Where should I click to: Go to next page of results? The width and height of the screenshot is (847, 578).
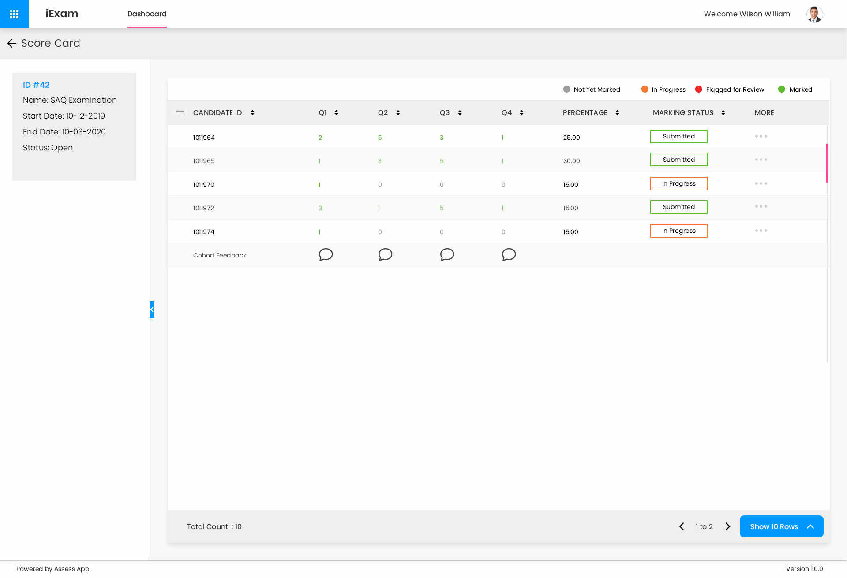728,526
